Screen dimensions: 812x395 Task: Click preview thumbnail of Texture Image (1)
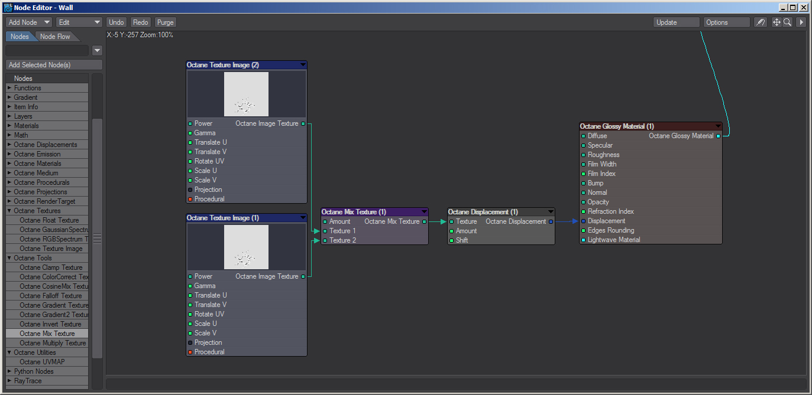246,247
